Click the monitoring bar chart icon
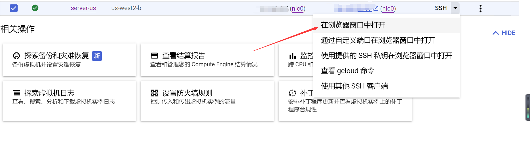This screenshot has width=530, height=148. click(292, 56)
